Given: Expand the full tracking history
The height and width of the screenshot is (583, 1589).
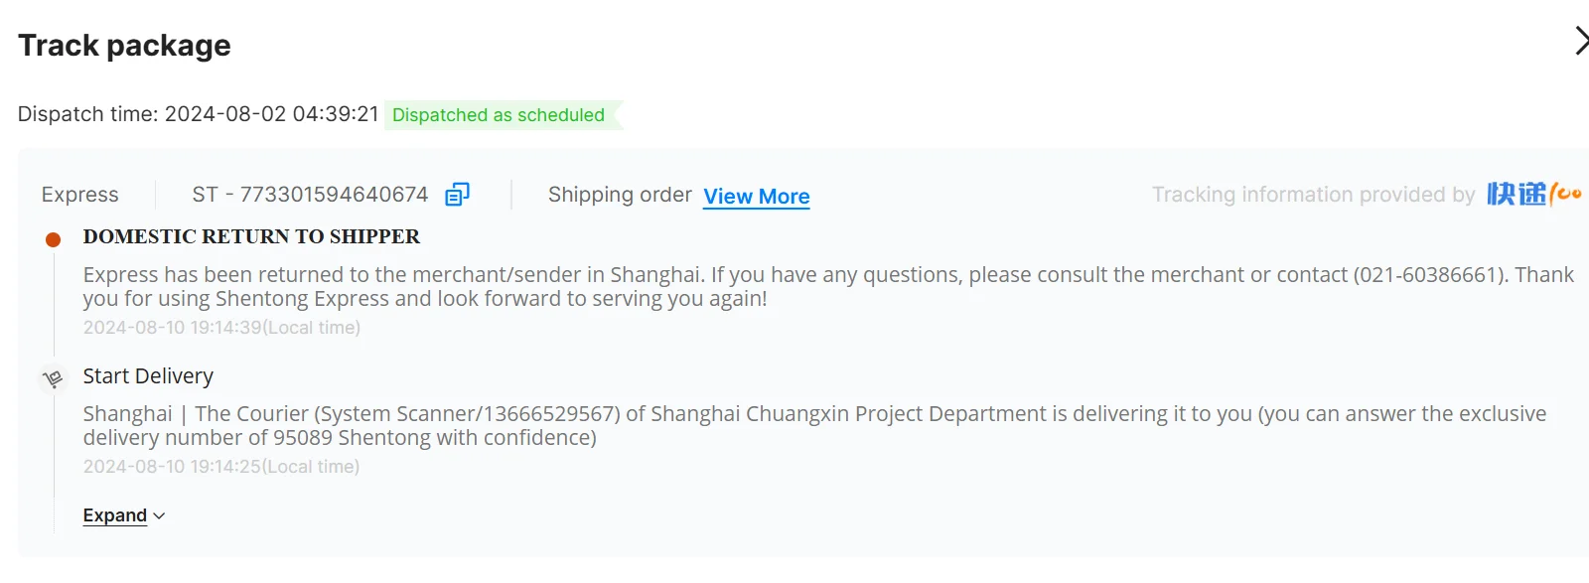Looking at the screenshot, I should point(115,515).
